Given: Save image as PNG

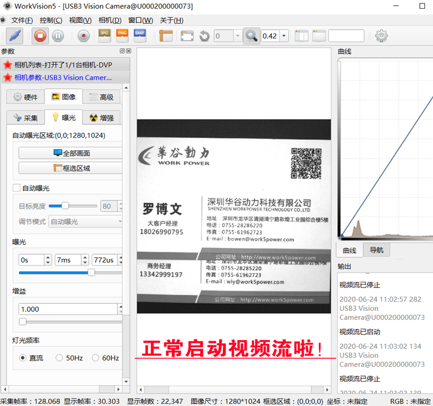Looking at the screenshot, I should 122,36.
